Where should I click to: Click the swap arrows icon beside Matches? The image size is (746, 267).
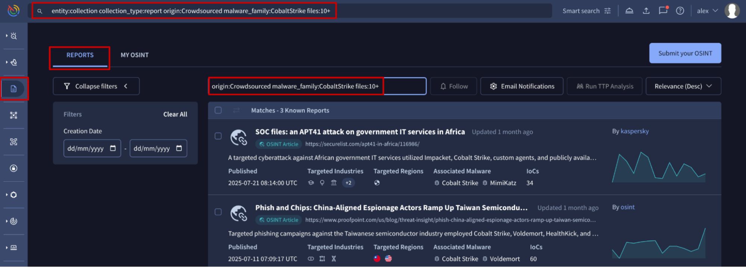(x=236, y=110)
